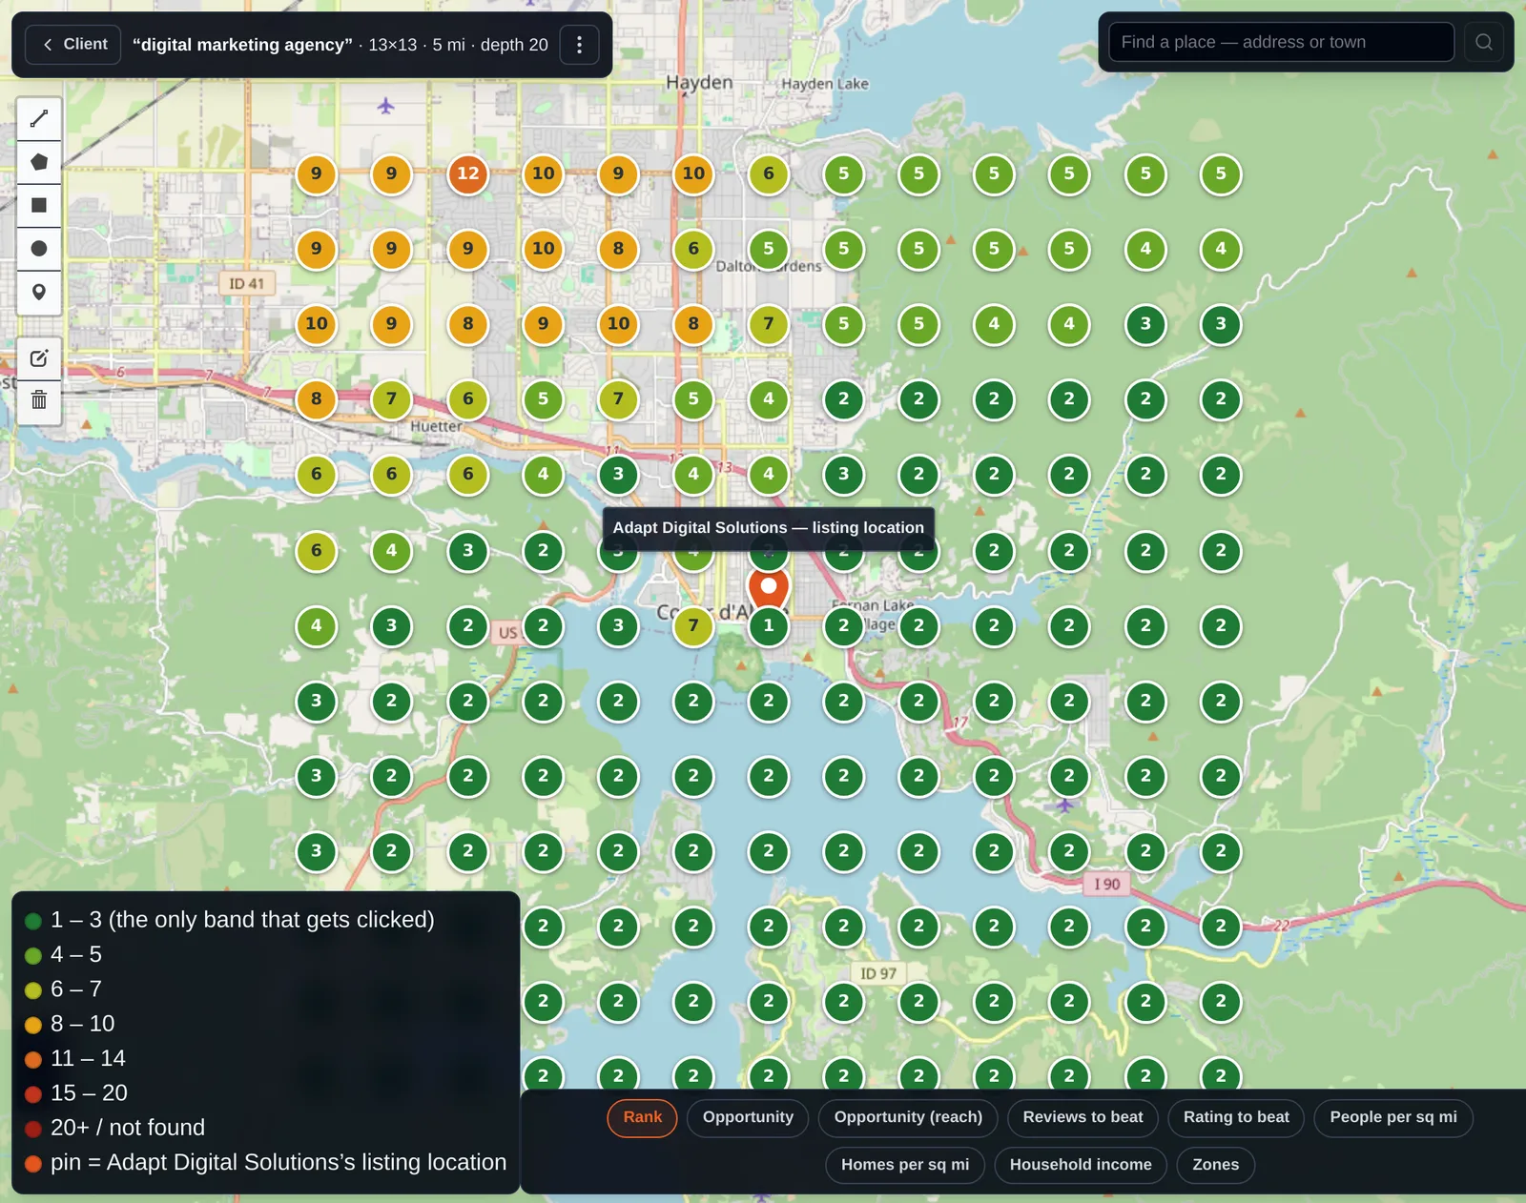Select the draw line tool
This screenshot has width=1526, height=1203.
click(x=39, y=118)
